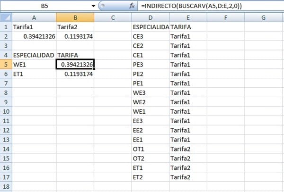Click Tarifa1 cell in CE3 row

pyautogui.click(x=188, y=36)
